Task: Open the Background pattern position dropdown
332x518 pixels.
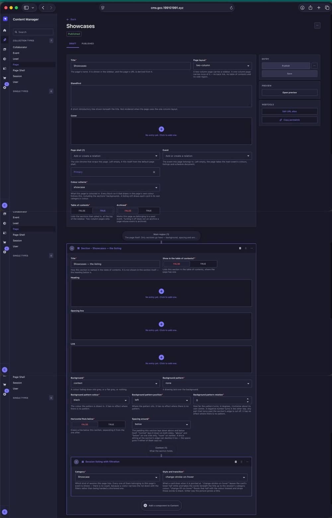Action: click(x=161, y=400)
